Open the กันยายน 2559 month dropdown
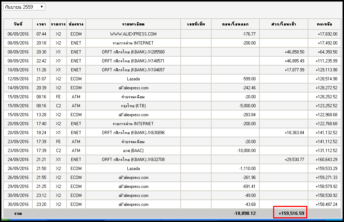The width and height of the screenshot is (344, 222). point(24,7)
